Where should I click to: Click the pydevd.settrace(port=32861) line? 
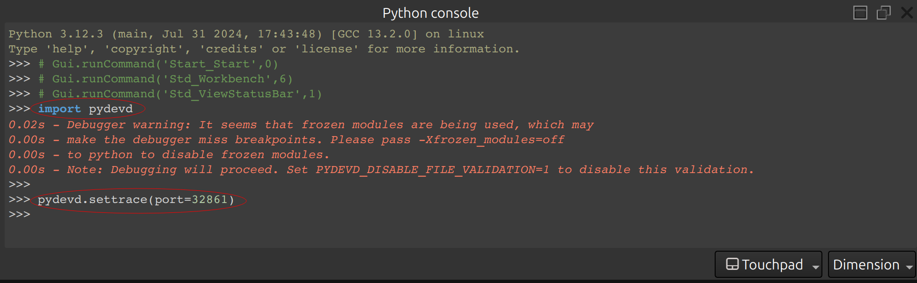coord(136,200)
